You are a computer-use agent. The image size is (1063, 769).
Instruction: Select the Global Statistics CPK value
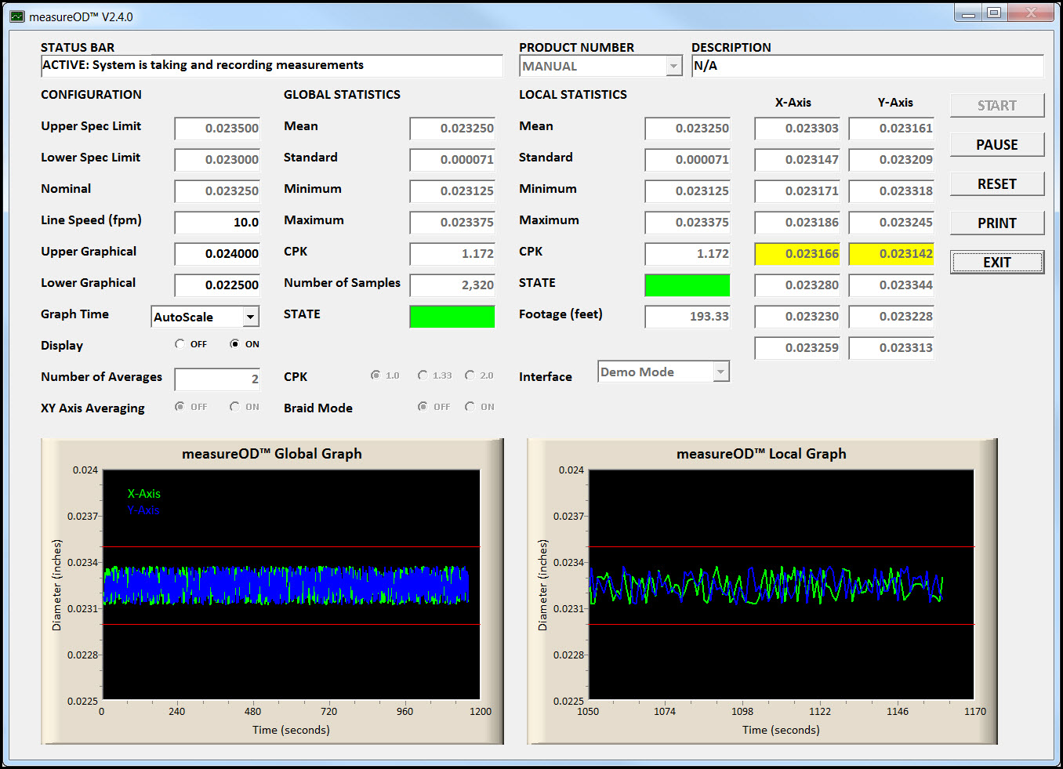pyautogui.click(x=452, y=254)
